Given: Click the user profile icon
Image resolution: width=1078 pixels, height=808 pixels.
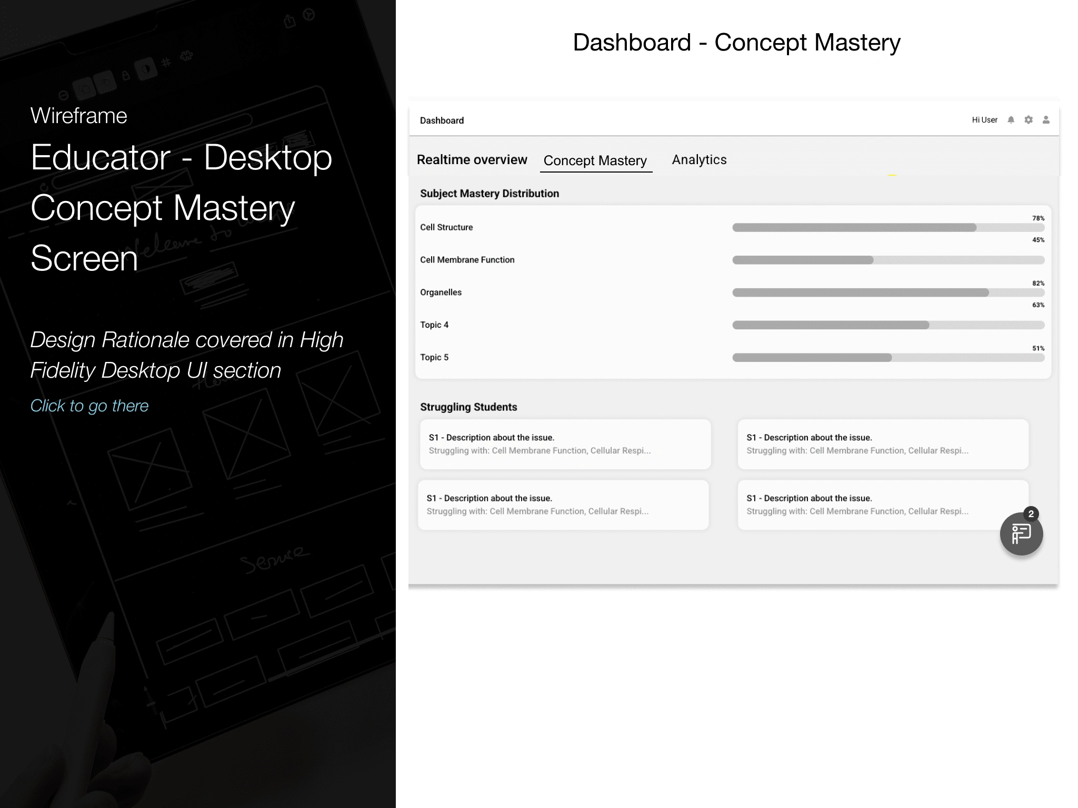Looking at the screenshot, I should point(1046,120).
